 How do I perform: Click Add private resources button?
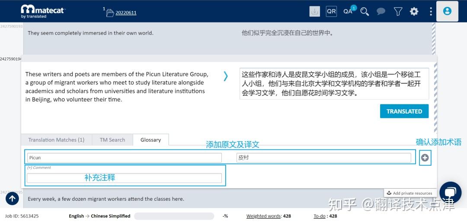[x=409, y=193]
